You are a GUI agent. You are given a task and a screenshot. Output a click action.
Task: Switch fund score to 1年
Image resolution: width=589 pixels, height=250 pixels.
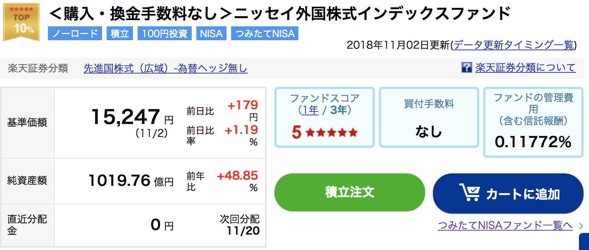(310, 110)
